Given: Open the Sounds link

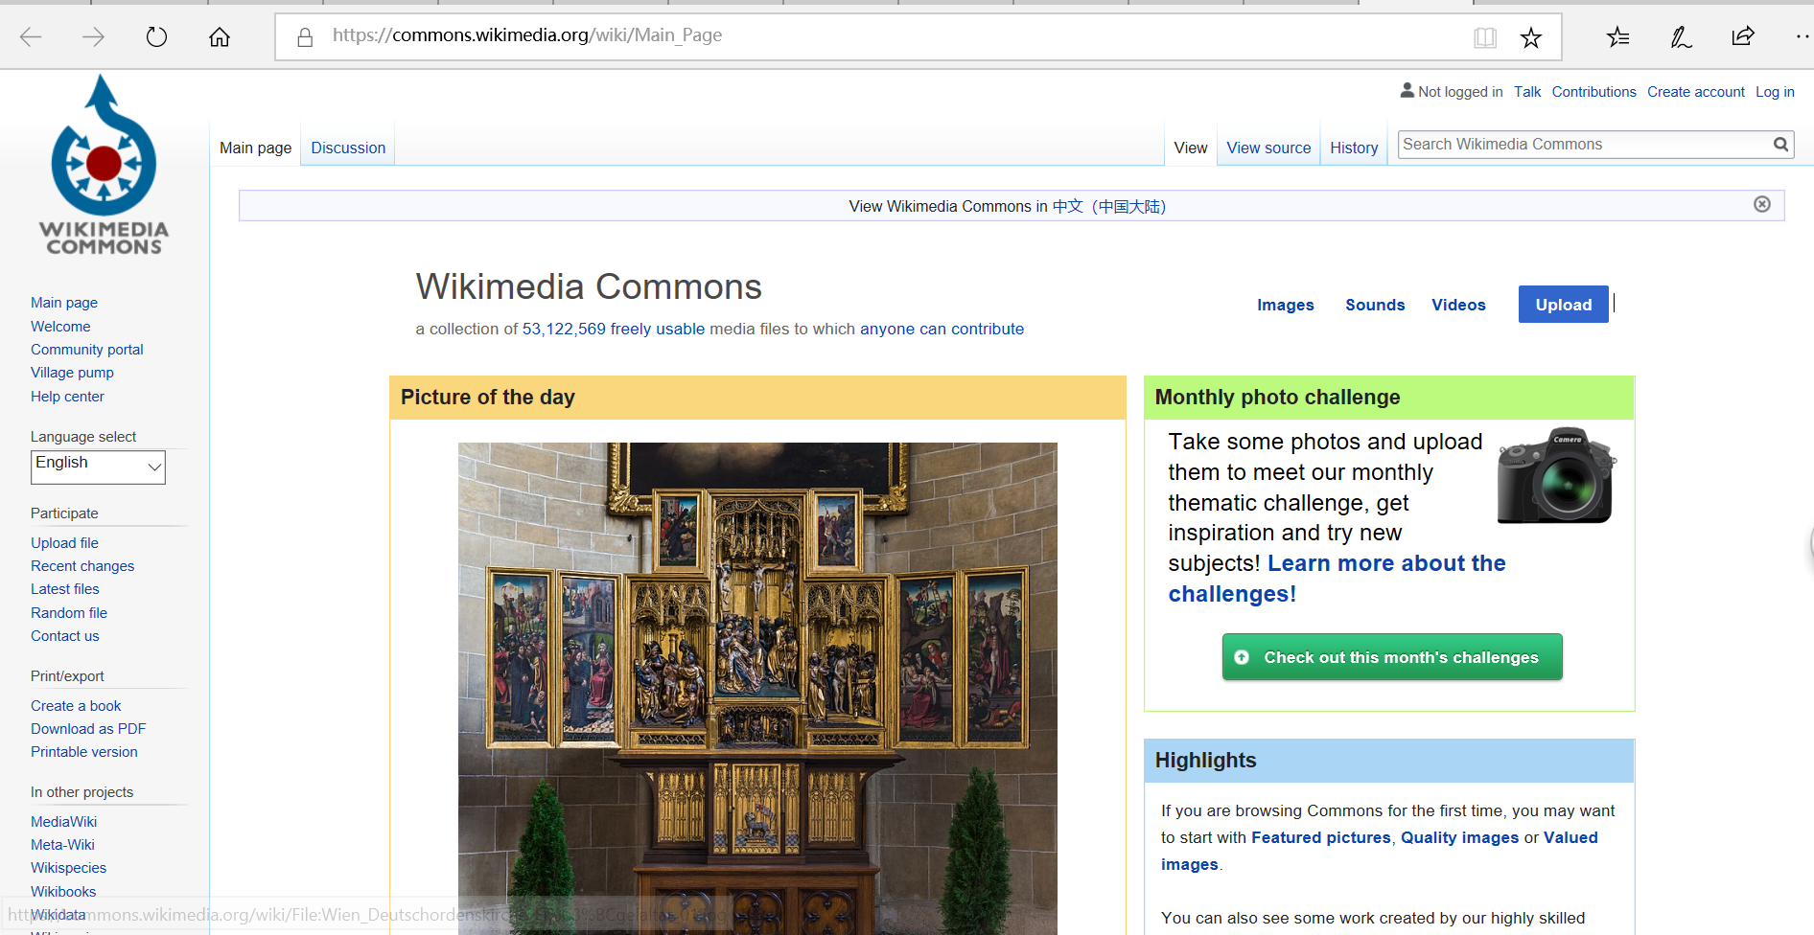Looking at the screenshot, I should pos(1375,305).
